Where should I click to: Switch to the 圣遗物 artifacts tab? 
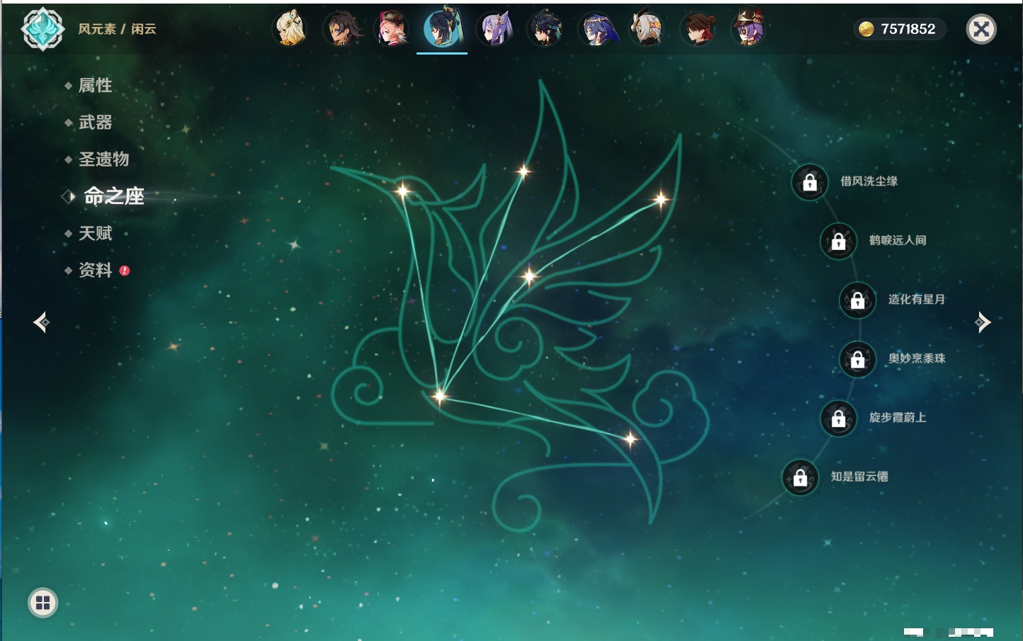point(103,159)
